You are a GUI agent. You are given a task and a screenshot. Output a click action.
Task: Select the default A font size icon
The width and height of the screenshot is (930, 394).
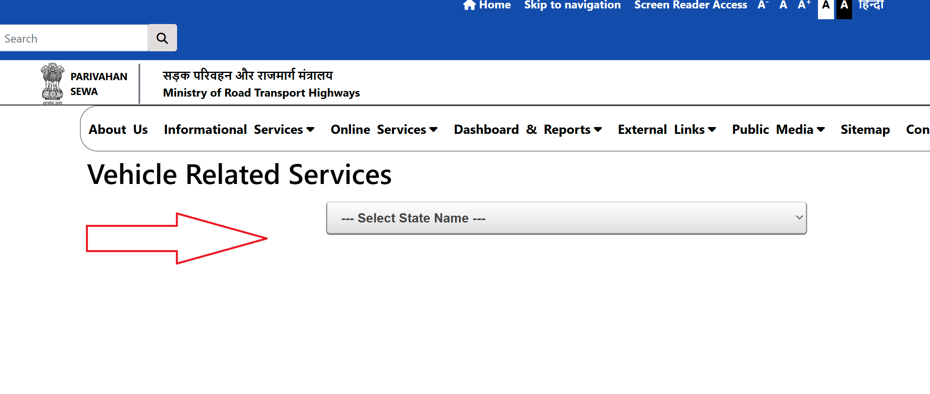pyautogui.click(x=783, y=5)
